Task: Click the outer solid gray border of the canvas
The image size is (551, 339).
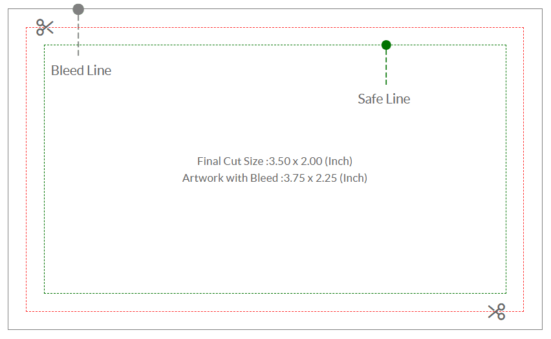Action: pyautogui.click(x=275, y=329)
